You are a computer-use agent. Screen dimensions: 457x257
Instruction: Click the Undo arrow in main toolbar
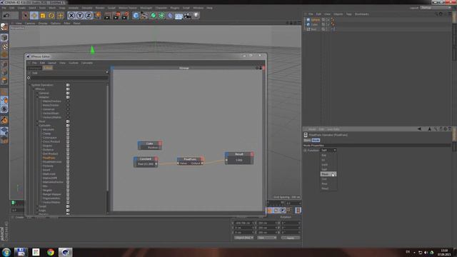pos(6,15)
